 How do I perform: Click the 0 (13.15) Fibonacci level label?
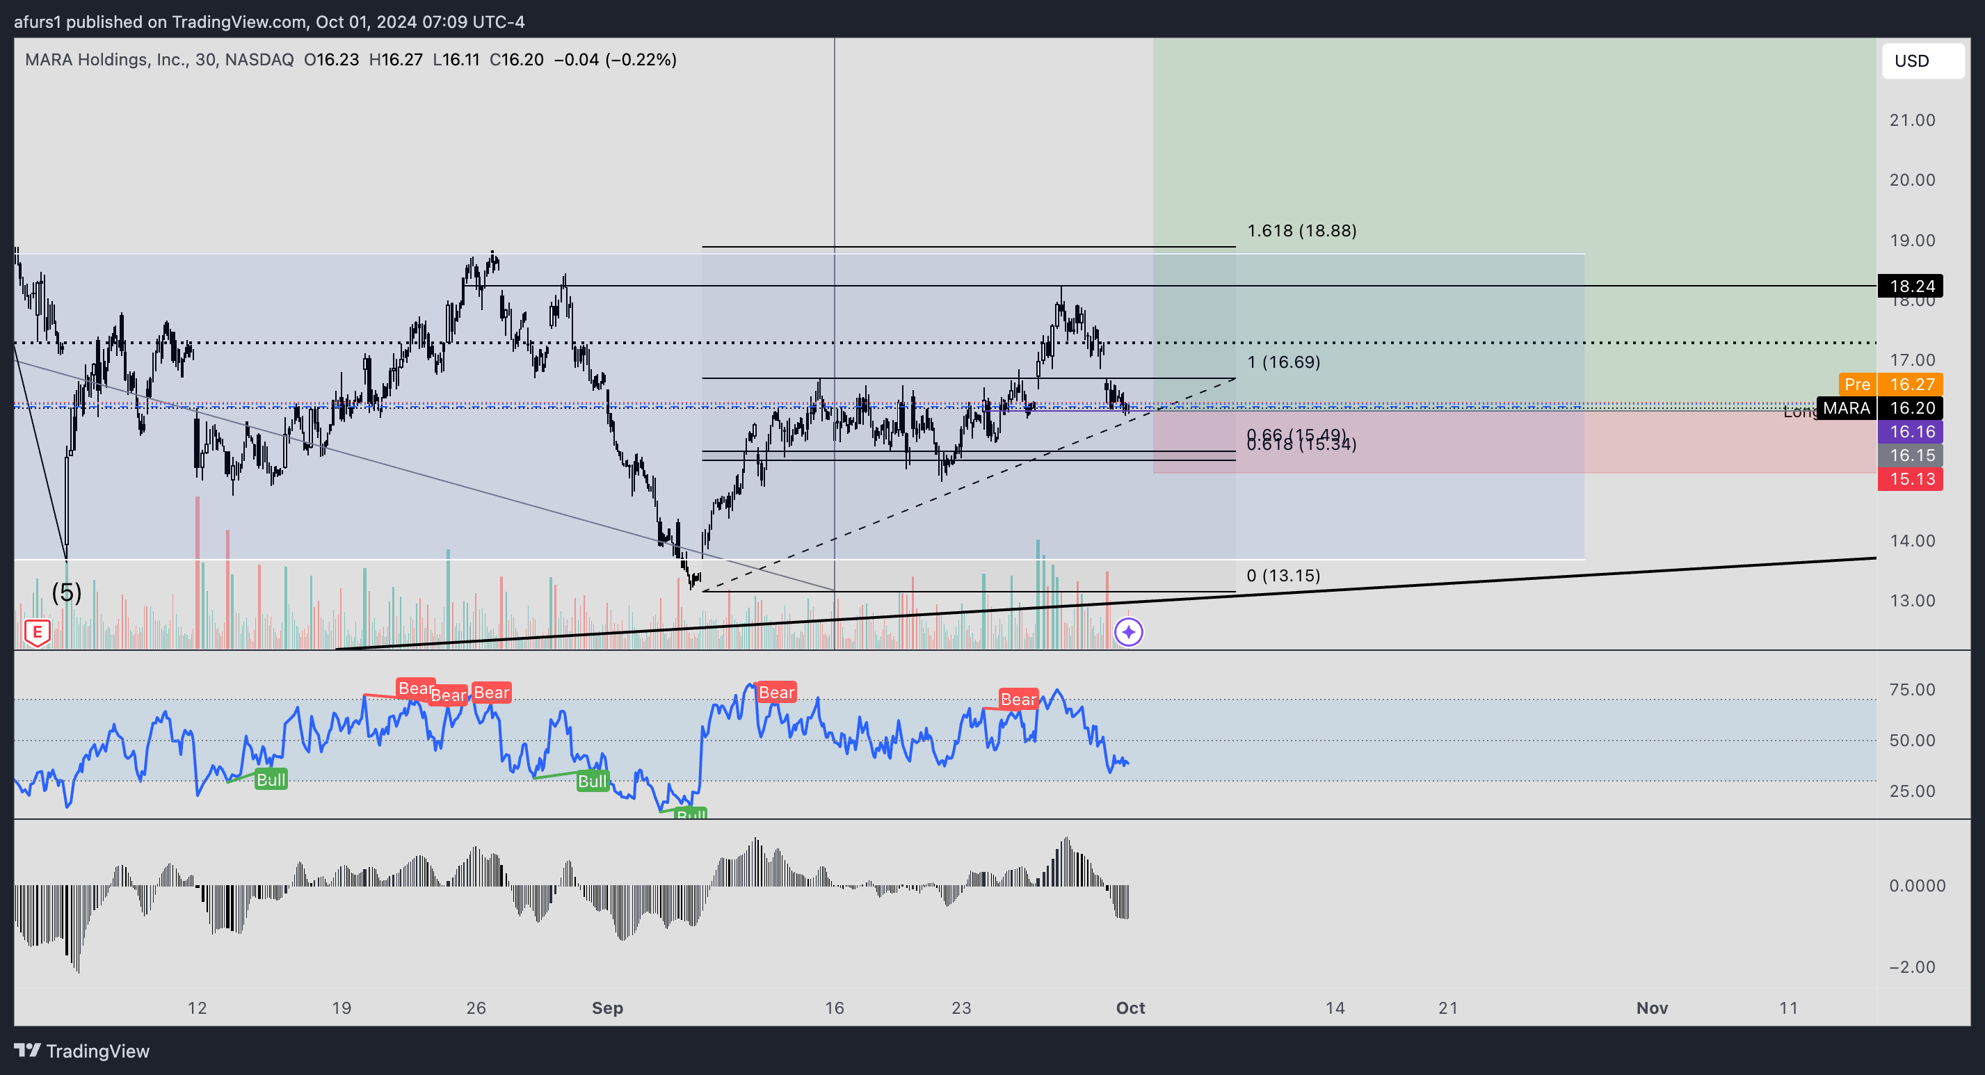coord(1283,576)
